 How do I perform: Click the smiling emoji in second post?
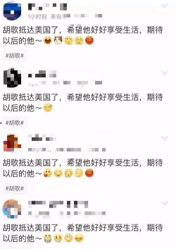click(x=48, y=108)
